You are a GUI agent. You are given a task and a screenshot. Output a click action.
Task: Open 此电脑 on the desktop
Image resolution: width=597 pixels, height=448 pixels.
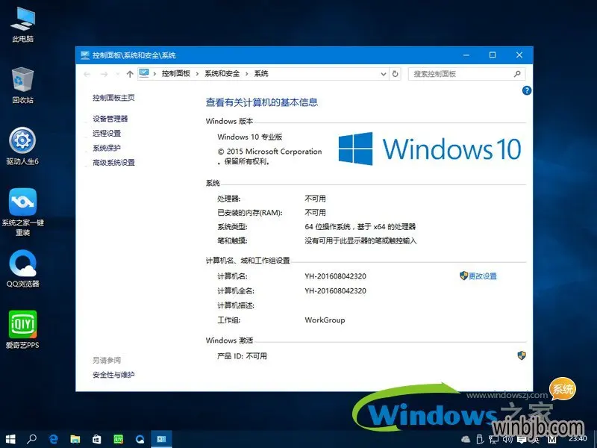click(22, 19)
